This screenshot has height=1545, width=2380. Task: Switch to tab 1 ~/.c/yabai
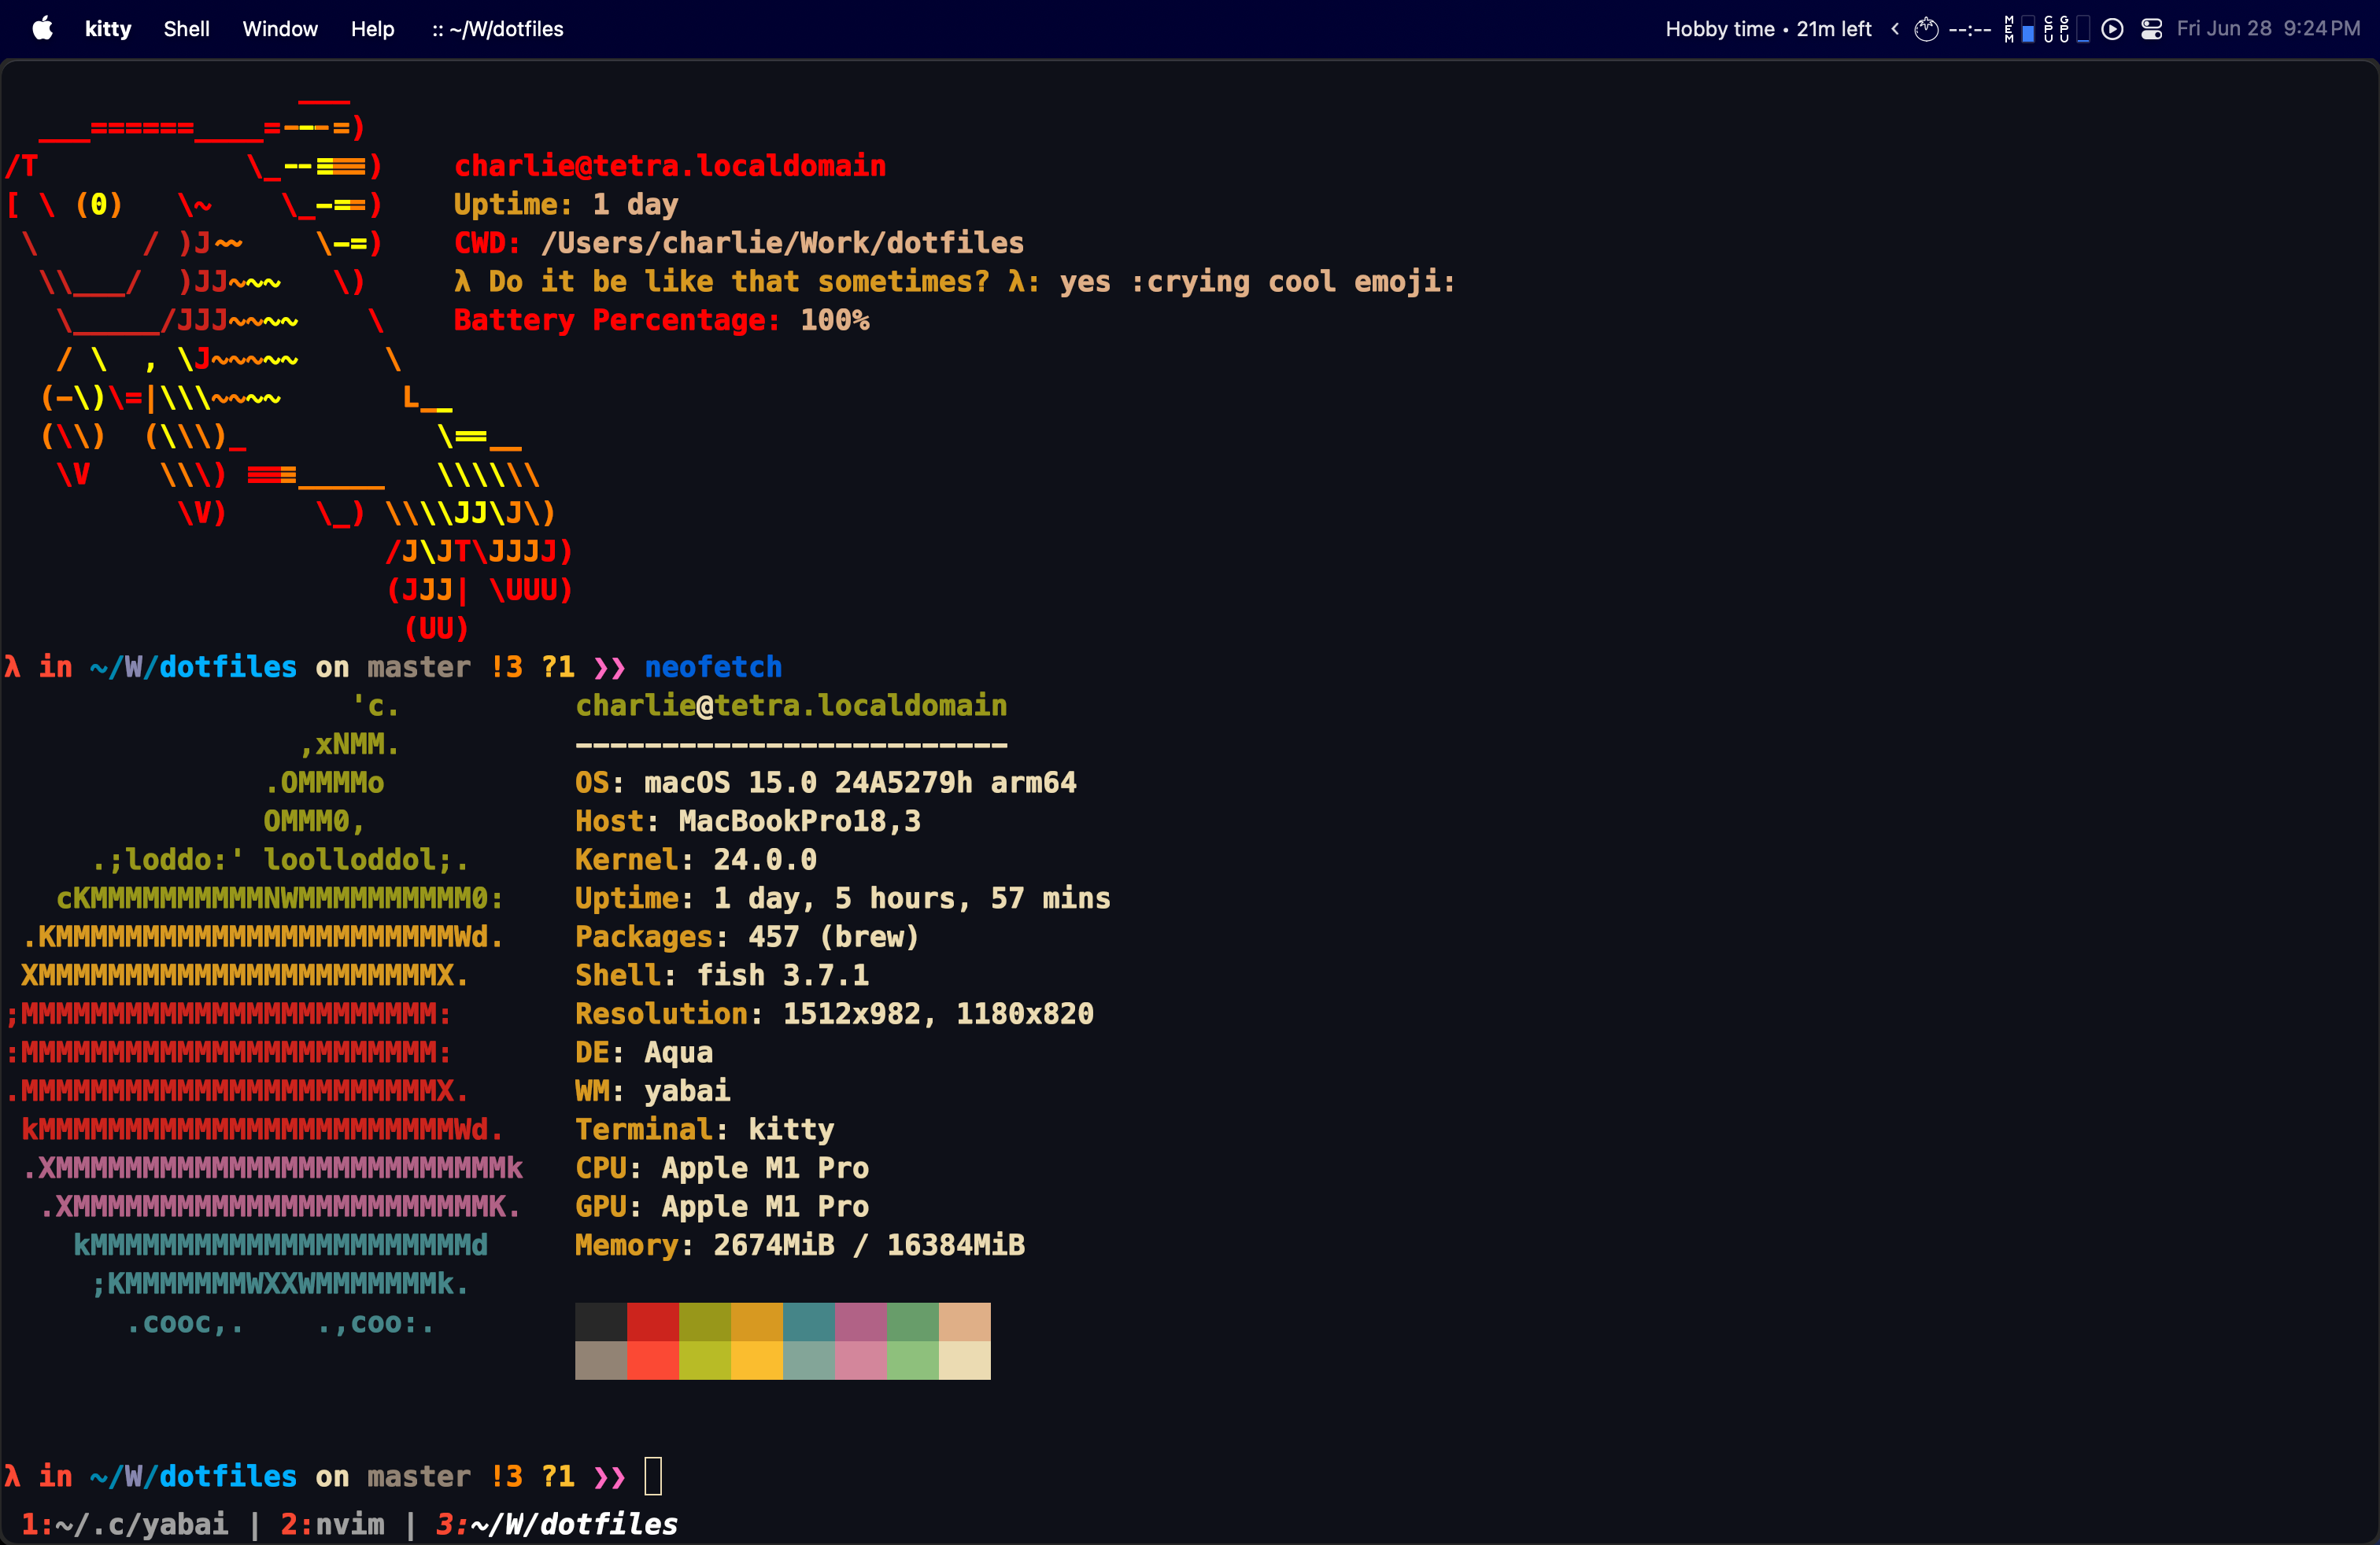(125, 1523)
